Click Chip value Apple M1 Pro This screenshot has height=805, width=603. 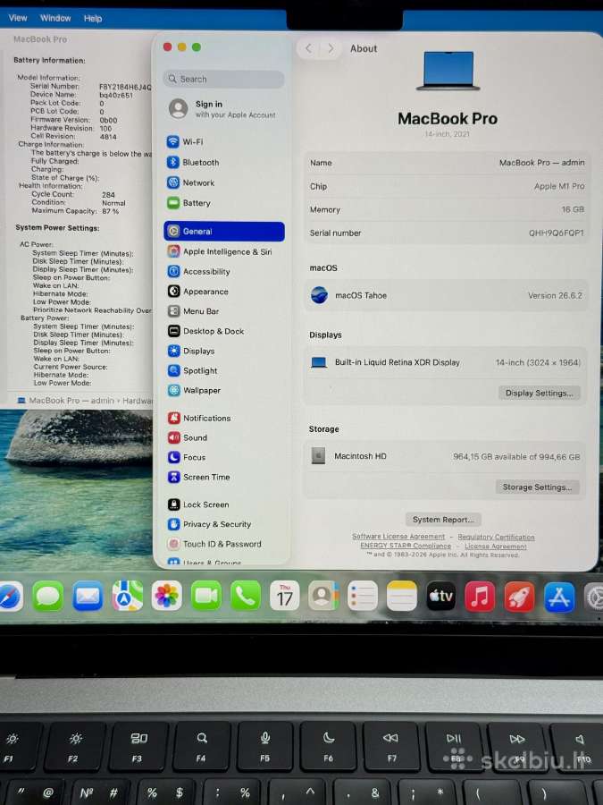click(x=559, y=186)
